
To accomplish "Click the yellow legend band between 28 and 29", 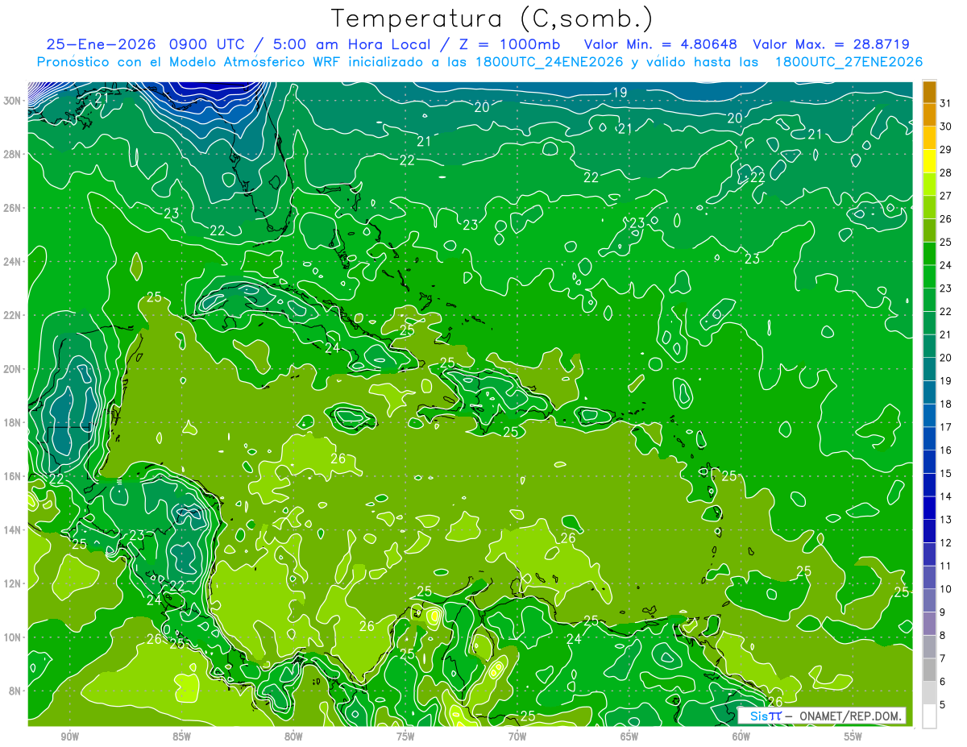I will coord(929,160).
